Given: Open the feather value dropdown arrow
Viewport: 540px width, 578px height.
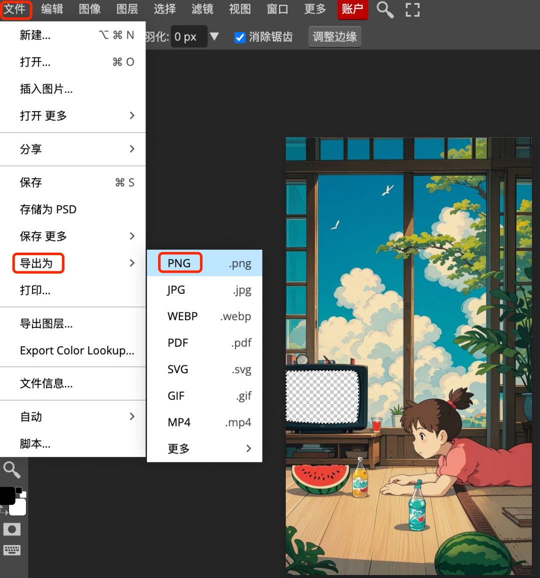Looking at the screenshot, I should click(x=214, y=37).
